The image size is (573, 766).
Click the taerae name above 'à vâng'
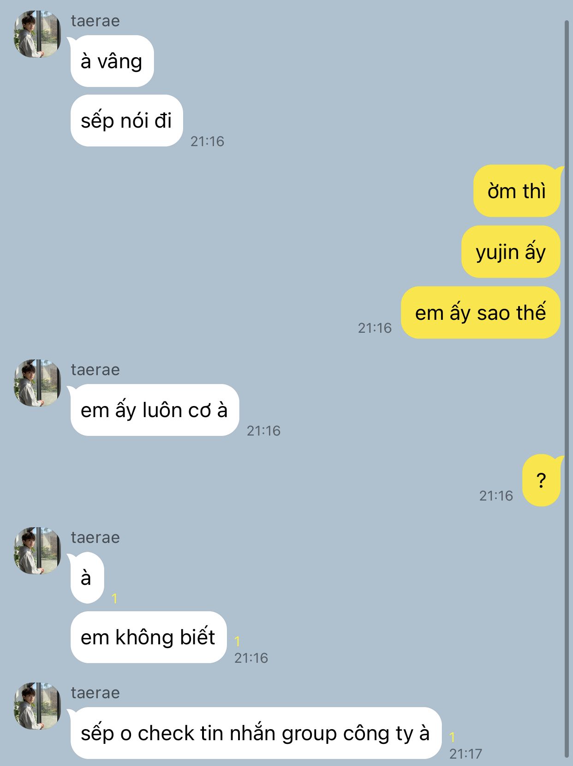(x=95, y=21)
